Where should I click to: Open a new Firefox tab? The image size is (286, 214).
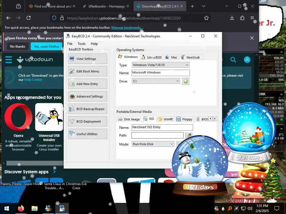192,6
